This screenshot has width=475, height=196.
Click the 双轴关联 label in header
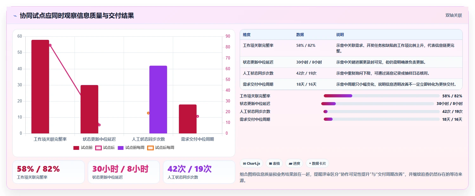454,15
